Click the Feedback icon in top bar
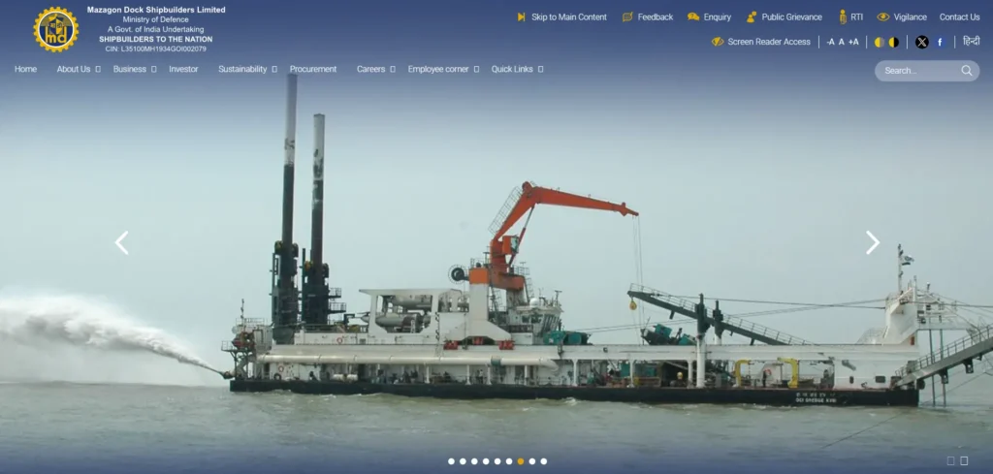 627,17
